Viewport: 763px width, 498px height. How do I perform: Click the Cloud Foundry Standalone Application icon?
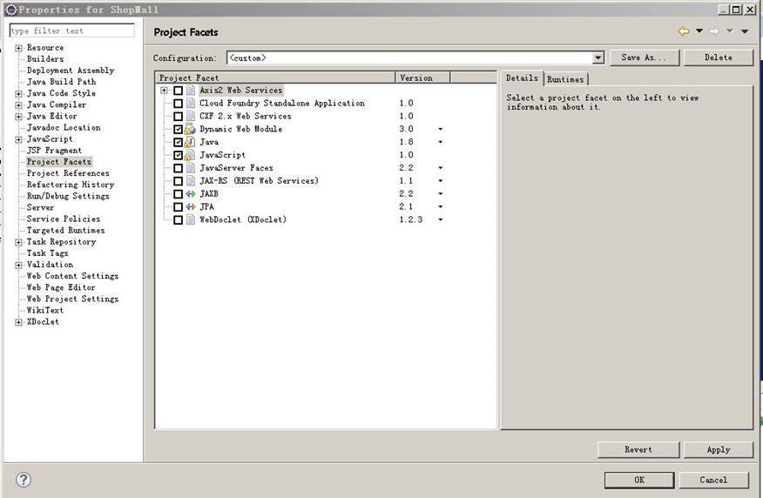[191, 103]
